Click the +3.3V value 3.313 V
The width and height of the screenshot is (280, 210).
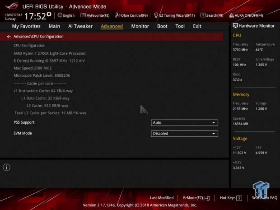(x=238, y=168)
